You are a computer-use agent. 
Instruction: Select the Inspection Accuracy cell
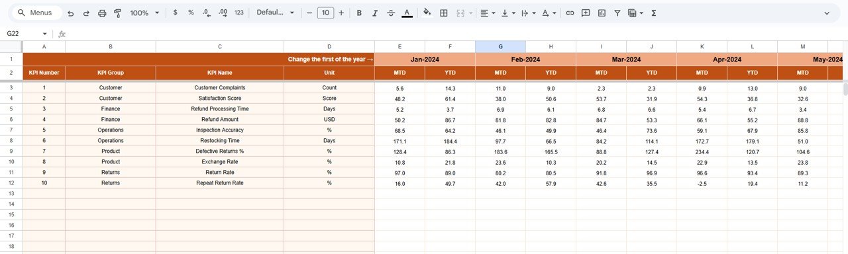pyautogui.click(x=220, y=130)
